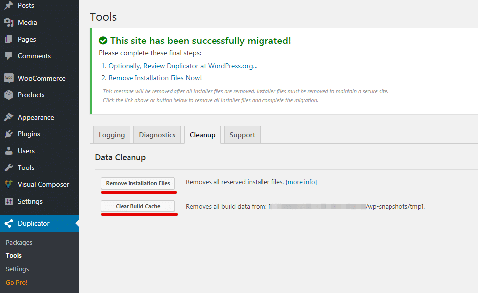Switch to the Logging tab
This screenshot has height=293, width=478.
pyautogui.click(x=112, y=135)
